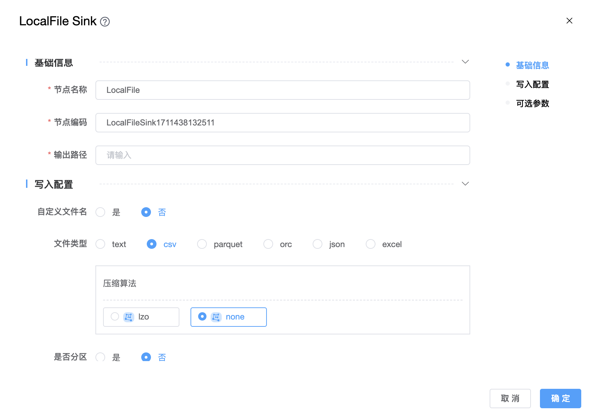
Task: Click the lzo compression option icon
Action: (129, 317)
